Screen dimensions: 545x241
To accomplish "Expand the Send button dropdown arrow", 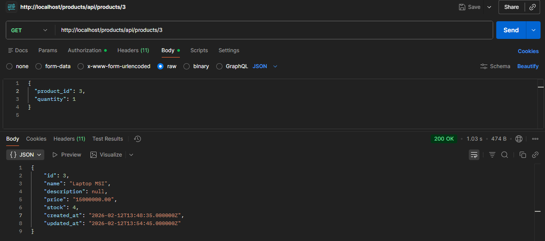I will pyautogui.click(x=533, y=30).
